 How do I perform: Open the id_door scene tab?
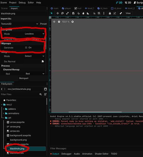pos(116,8)
